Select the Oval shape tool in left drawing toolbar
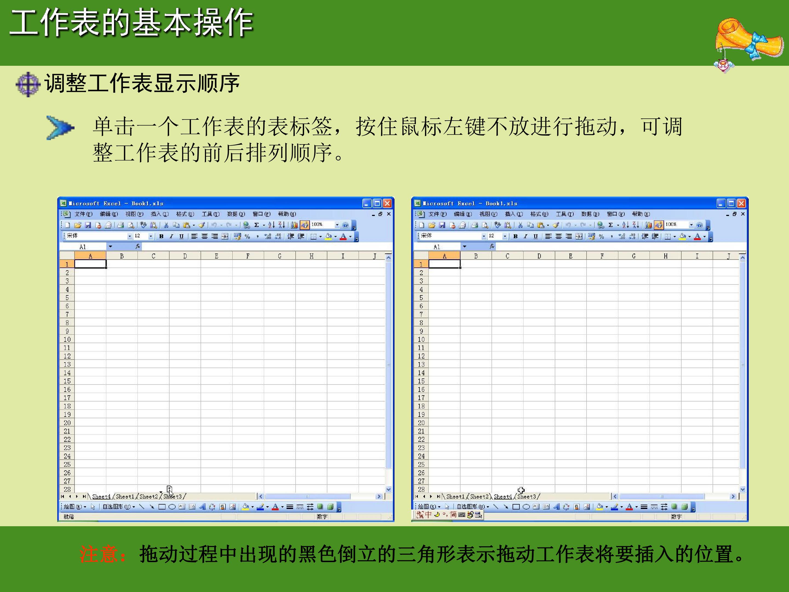 pos(172,507)
